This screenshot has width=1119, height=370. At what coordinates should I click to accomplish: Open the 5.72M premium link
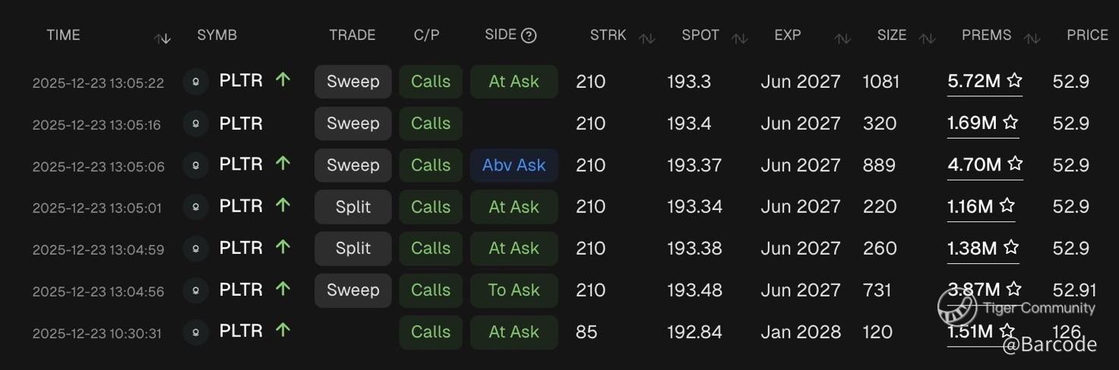(974, 81)
